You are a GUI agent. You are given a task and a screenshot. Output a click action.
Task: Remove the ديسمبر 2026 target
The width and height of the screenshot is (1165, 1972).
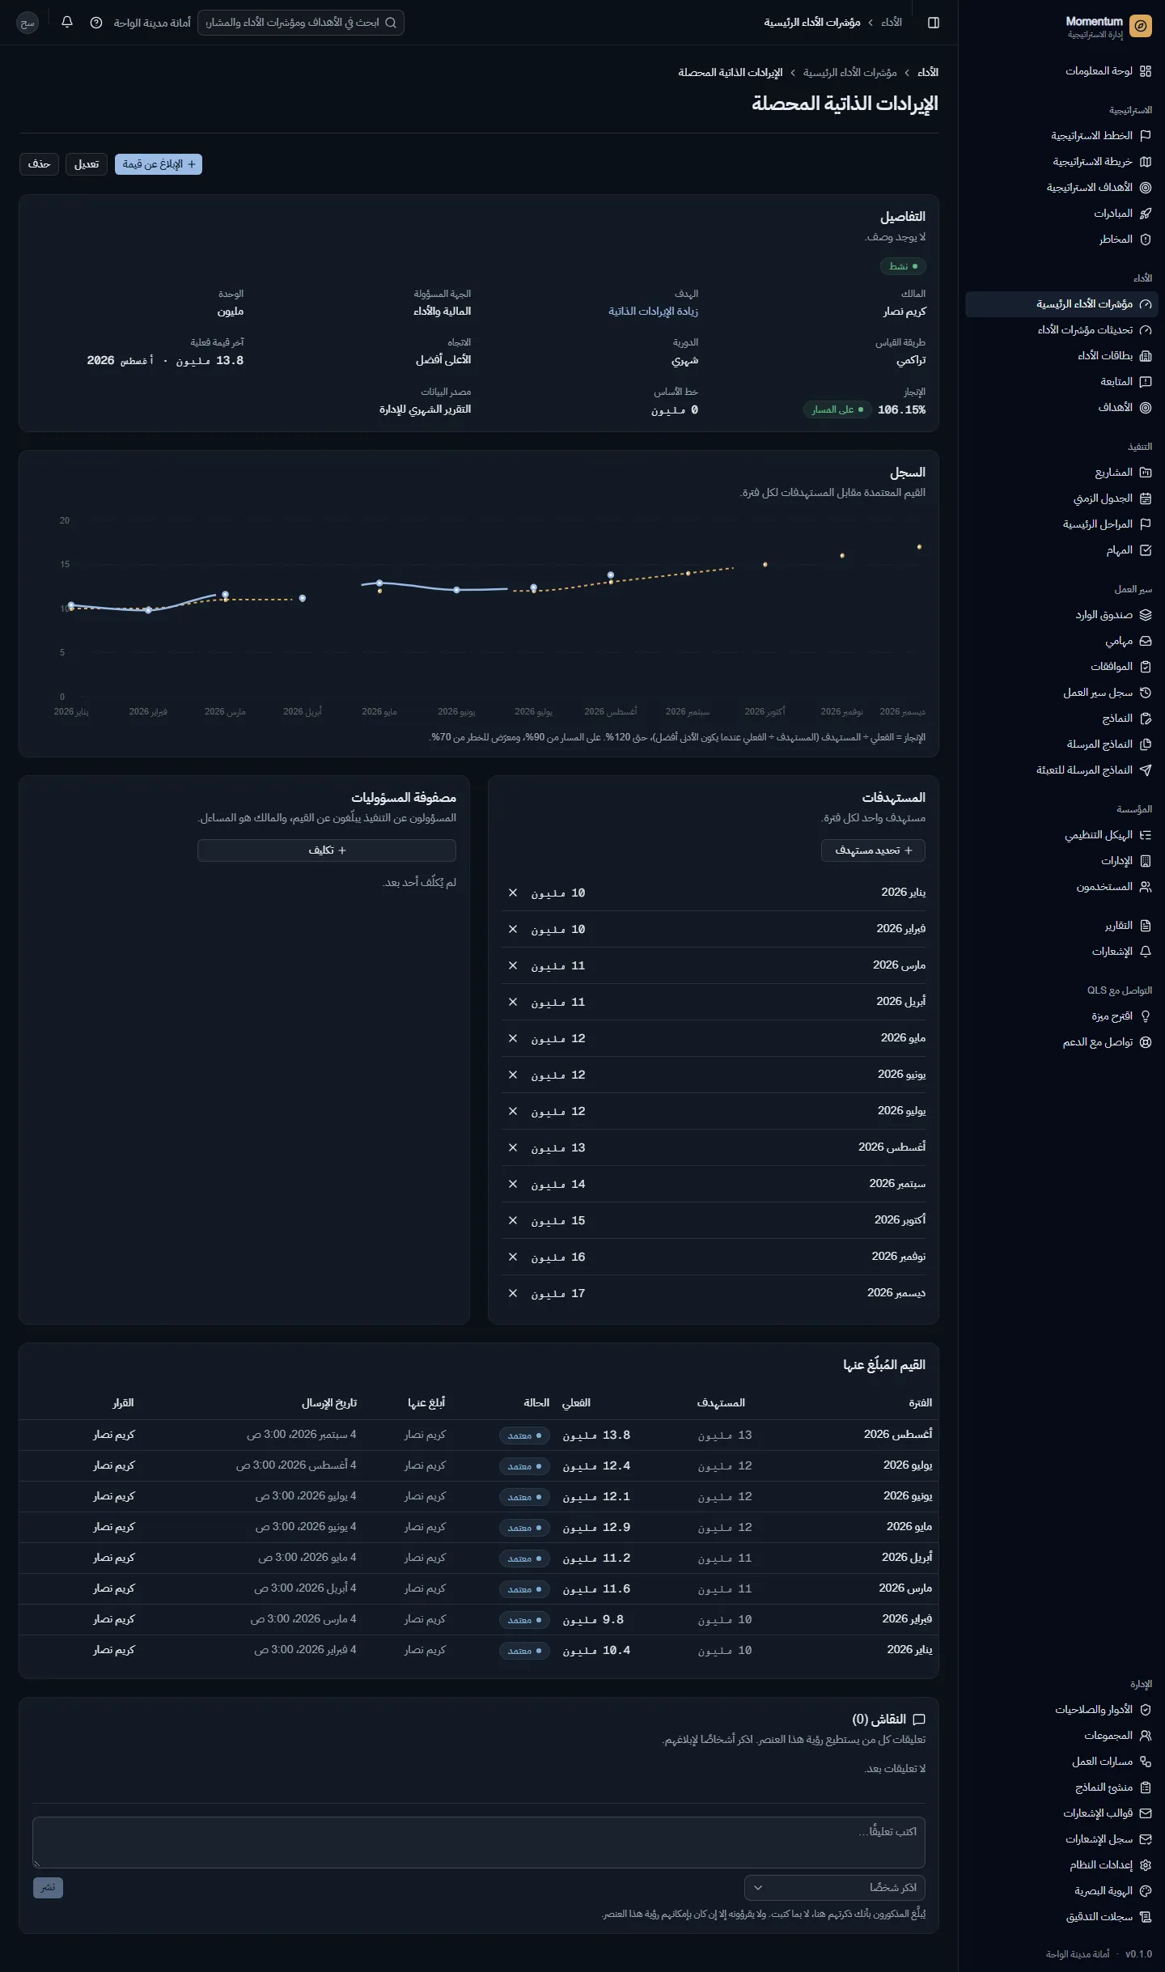512,1293
